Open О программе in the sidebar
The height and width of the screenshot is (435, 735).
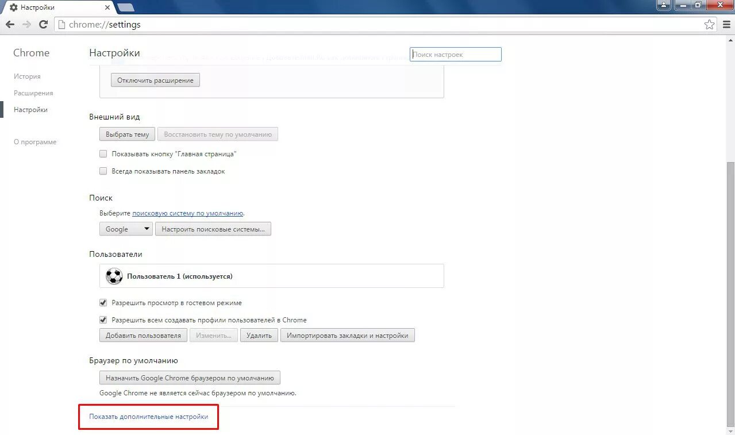pos(35,142)
